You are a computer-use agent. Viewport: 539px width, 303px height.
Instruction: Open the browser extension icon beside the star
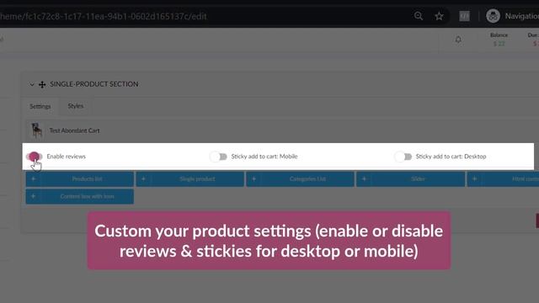(464, 16)
